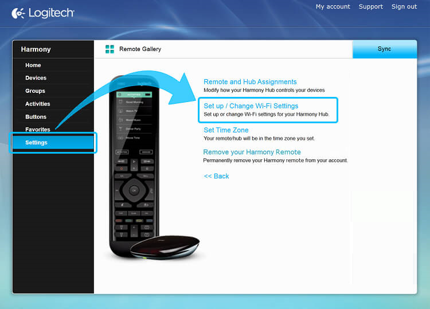Open the Activities section
Viewport: 430px width, 309px height.
38,104
